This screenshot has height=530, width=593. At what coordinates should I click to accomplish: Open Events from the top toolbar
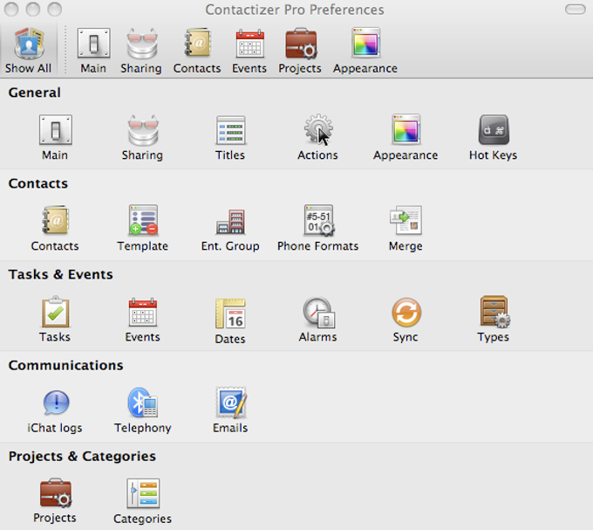pos(249,50)
